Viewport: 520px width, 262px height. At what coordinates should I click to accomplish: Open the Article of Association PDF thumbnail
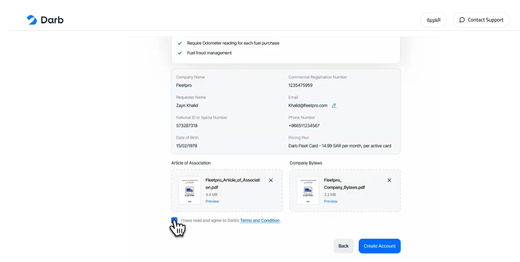click(x=190, y=190)
